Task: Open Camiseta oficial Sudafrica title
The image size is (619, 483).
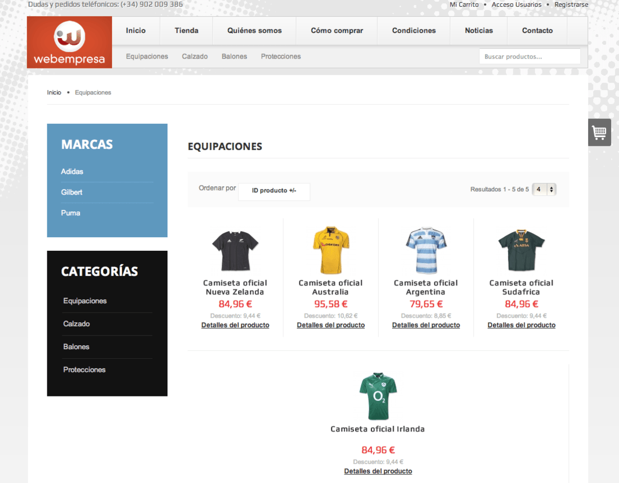Action: [x=521, y=287]
